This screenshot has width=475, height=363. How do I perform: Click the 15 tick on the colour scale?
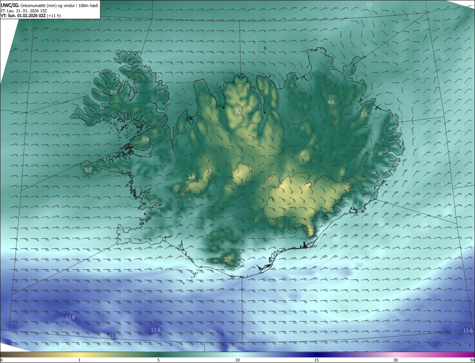coord(317,360)
